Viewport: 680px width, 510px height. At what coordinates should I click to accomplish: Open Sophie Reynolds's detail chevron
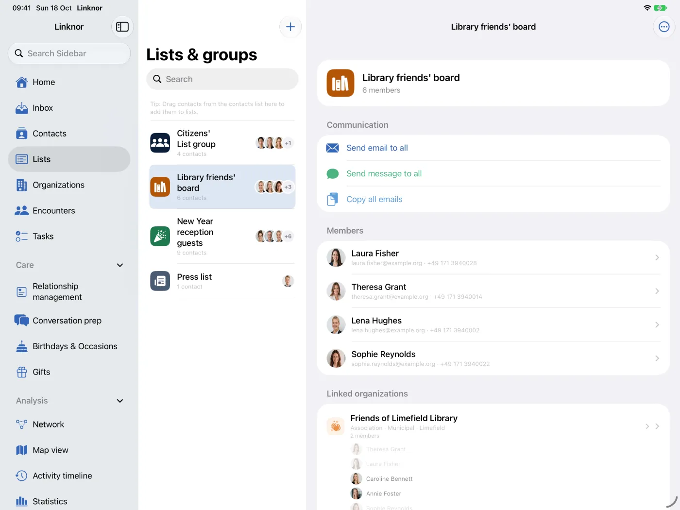click(x=657, y=358)
